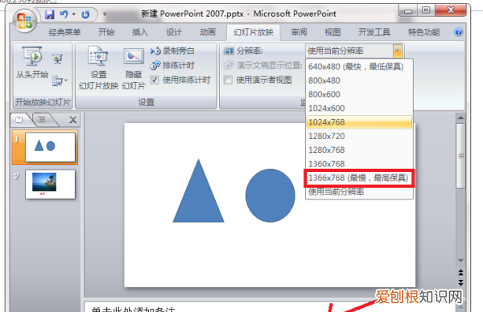
Task: Close the slides pane
Action: [x=73, y=120]
